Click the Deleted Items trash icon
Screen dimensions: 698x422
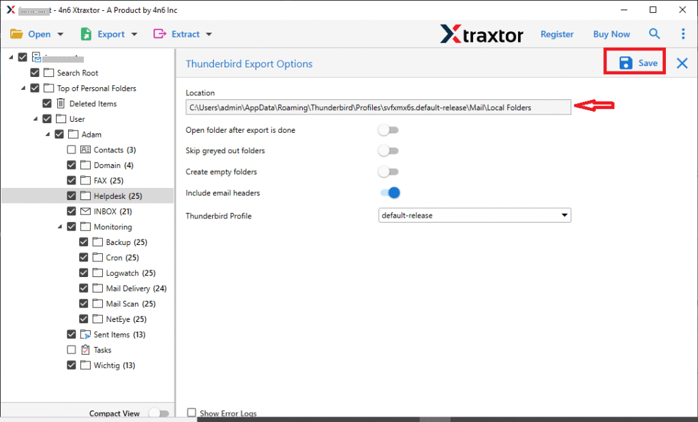61,103
